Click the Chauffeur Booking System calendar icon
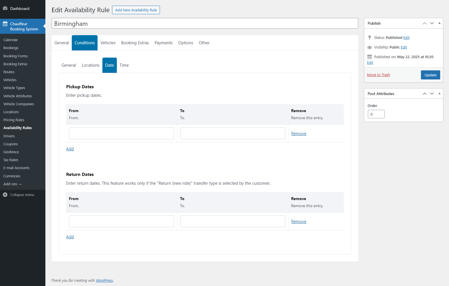Image resolution: width=449 pixels, height=286 pixels. (x=5, y=24)
